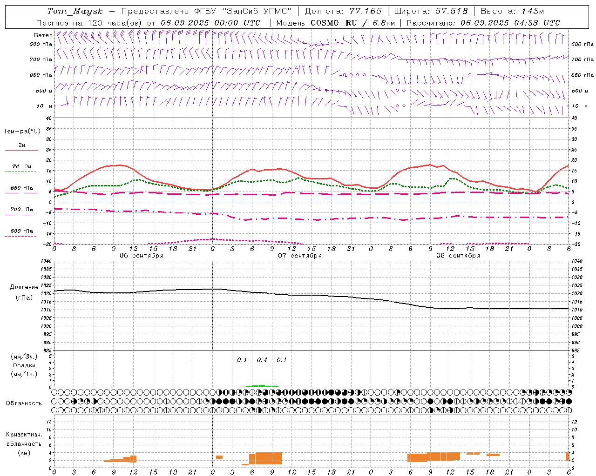Click the "850 гПа" temperature legend entry

[x=22, y=188]
